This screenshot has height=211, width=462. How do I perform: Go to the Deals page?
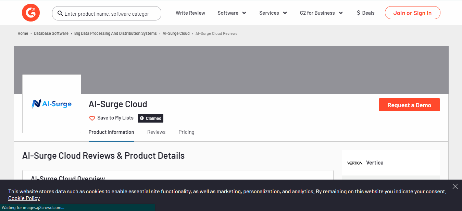[369, 13]
